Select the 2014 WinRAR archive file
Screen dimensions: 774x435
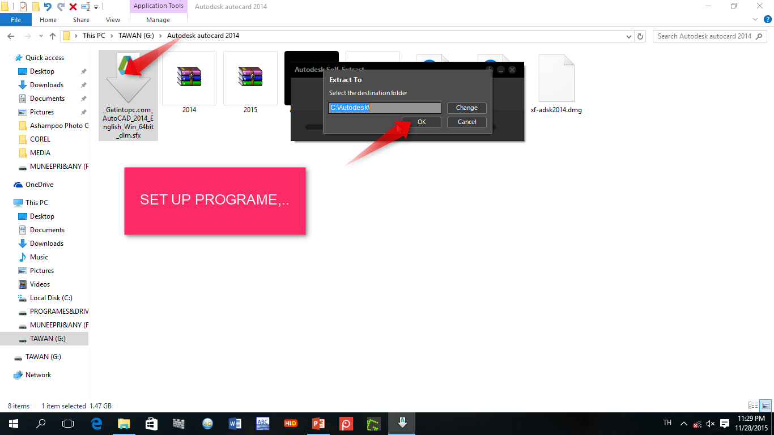[189, 83]
